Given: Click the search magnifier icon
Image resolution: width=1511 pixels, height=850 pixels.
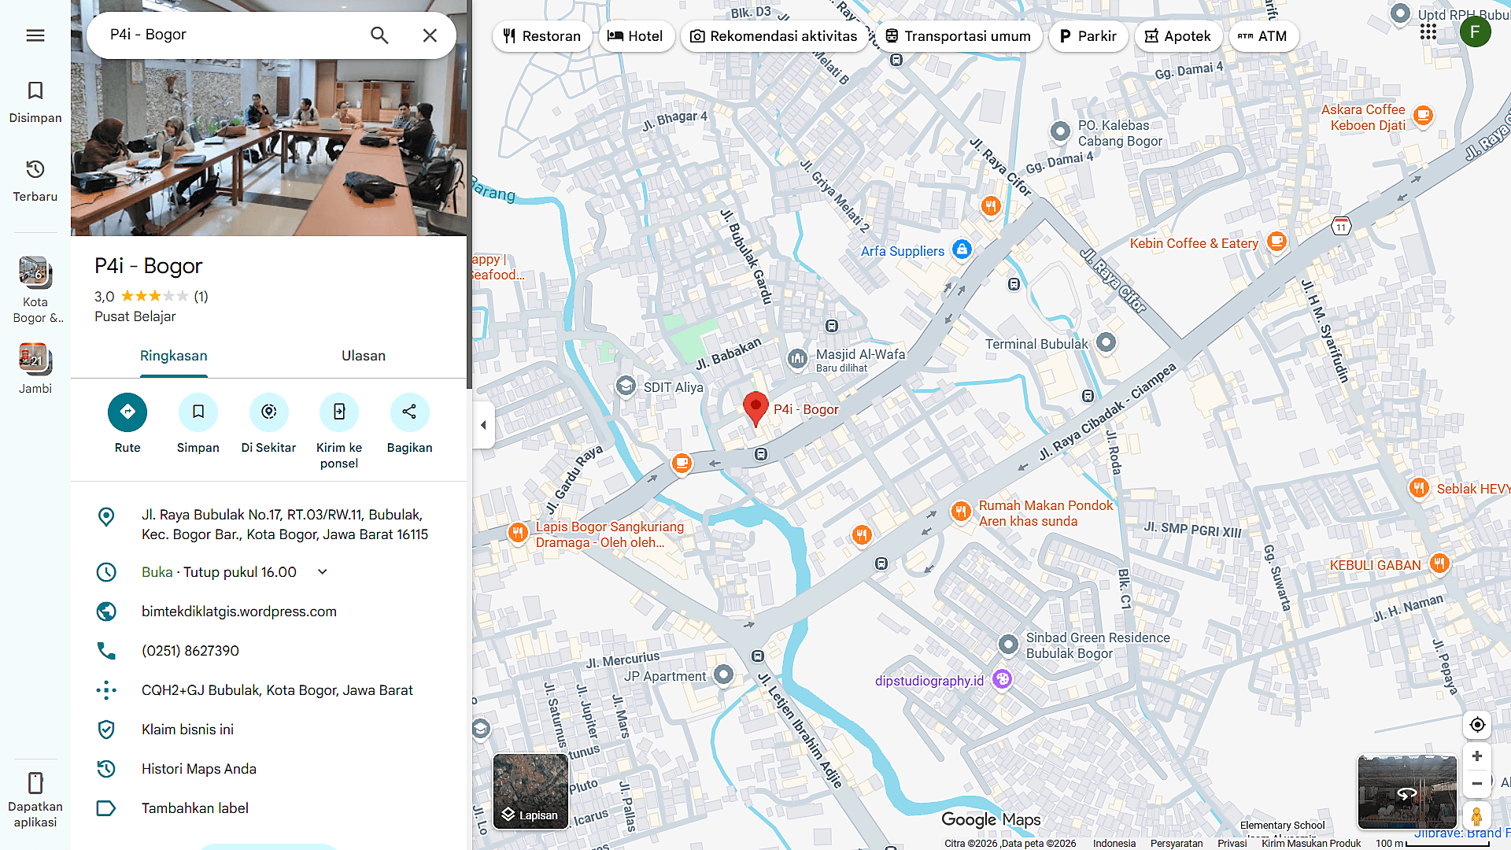Looking at the screenshot, I should [379, 35].
